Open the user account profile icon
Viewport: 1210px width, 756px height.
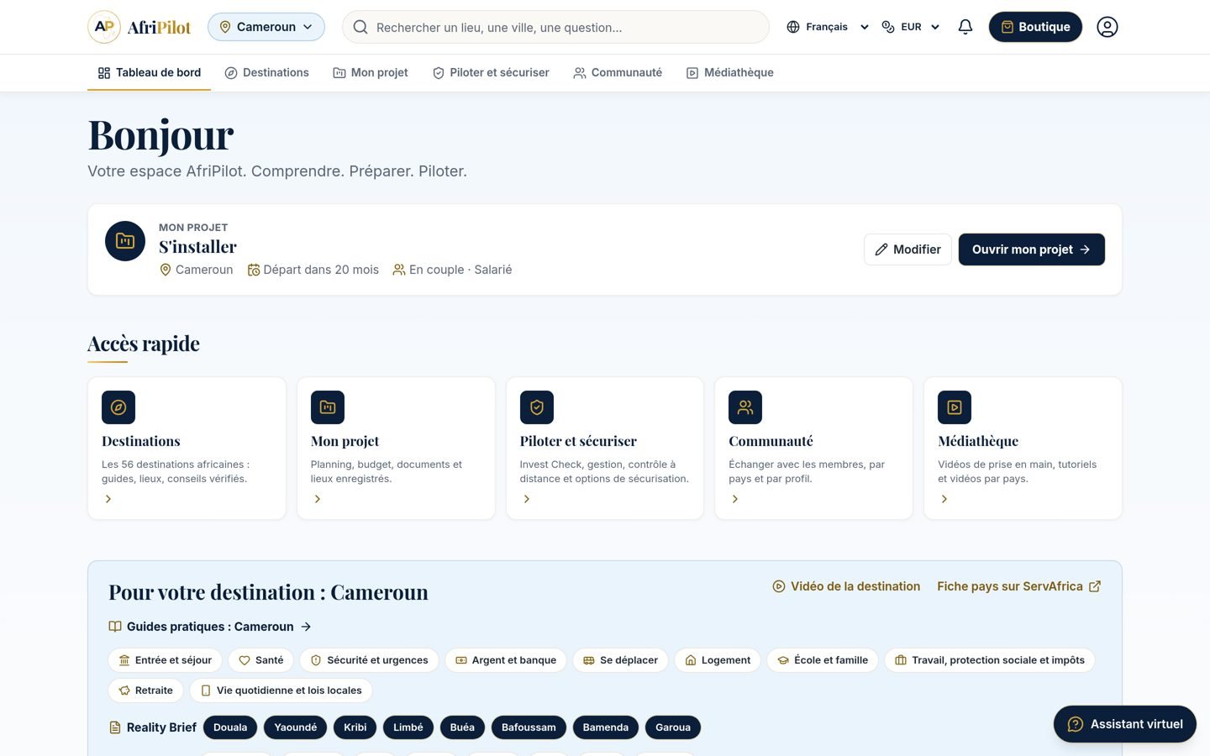pyautogui.click(x=1107, y=27)
